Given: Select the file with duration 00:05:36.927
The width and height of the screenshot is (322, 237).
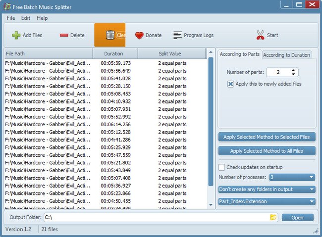Looking at the screenshot, I should (x=106, y=186).
